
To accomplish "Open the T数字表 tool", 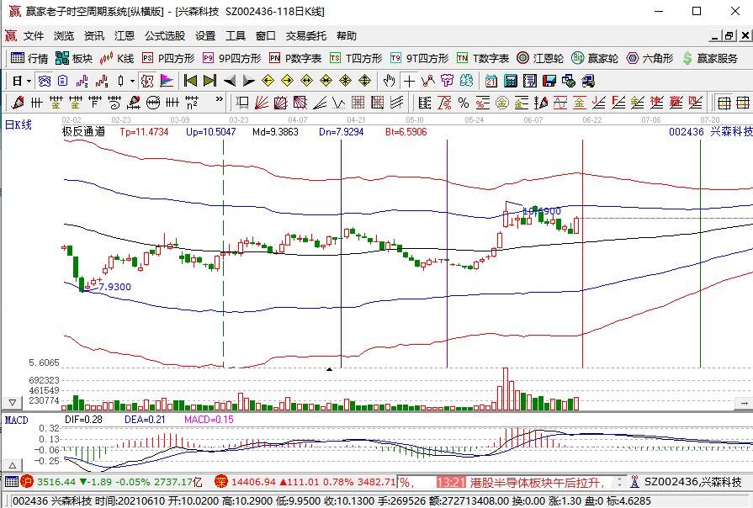I will (x=483, y=58).
